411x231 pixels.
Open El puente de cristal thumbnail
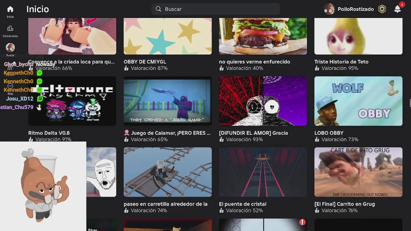[x=263, y=172]
